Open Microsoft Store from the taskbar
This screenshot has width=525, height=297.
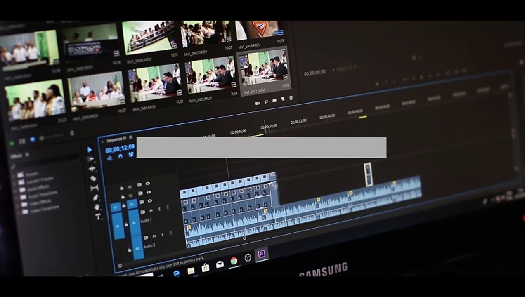click(206, 268)
